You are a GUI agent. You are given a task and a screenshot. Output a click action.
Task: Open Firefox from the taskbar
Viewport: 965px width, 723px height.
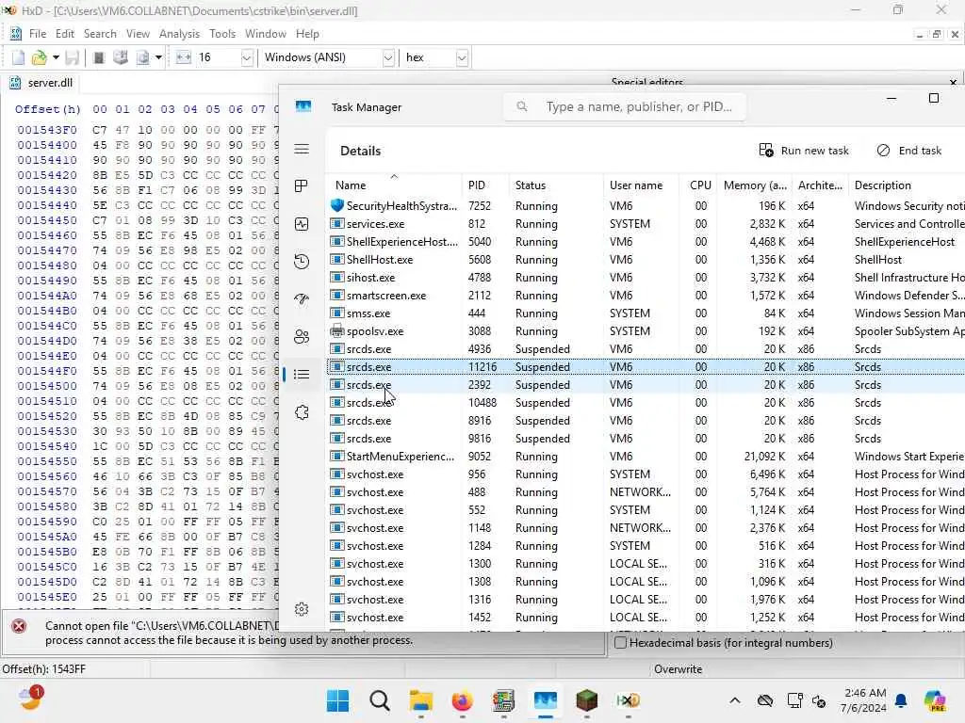(x=463, y=700)
